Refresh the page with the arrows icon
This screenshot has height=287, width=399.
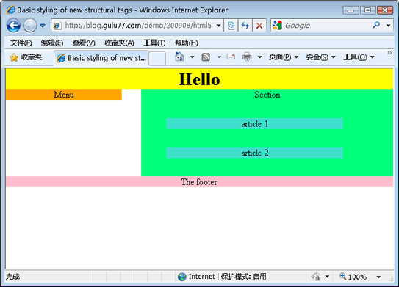coord(245,26)
